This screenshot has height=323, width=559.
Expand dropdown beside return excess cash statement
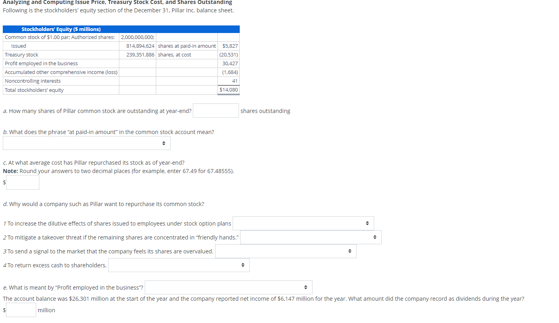[179, 265]
